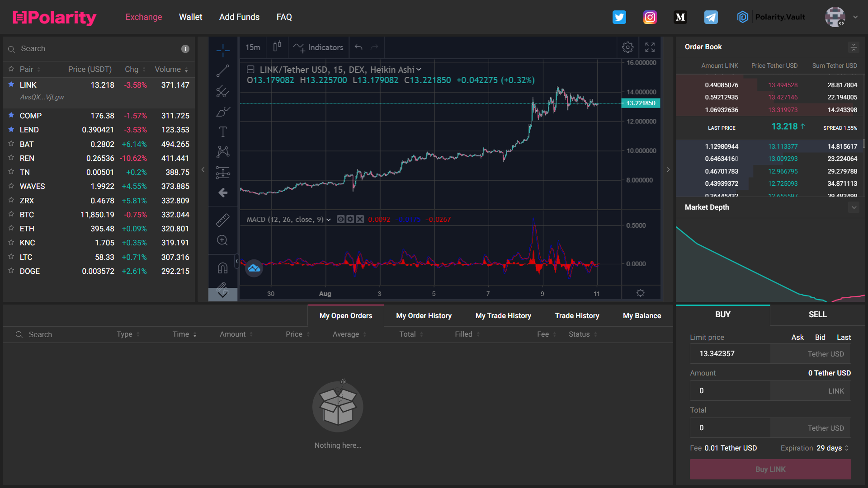Screen dimensions: 868x488
Task: Unfavorite the COMP pair star
Action: pos(11,115)
